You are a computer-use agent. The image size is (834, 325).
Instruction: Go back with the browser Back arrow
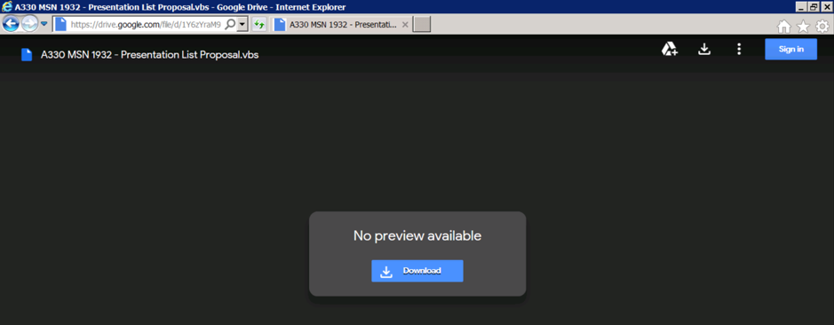12,24
